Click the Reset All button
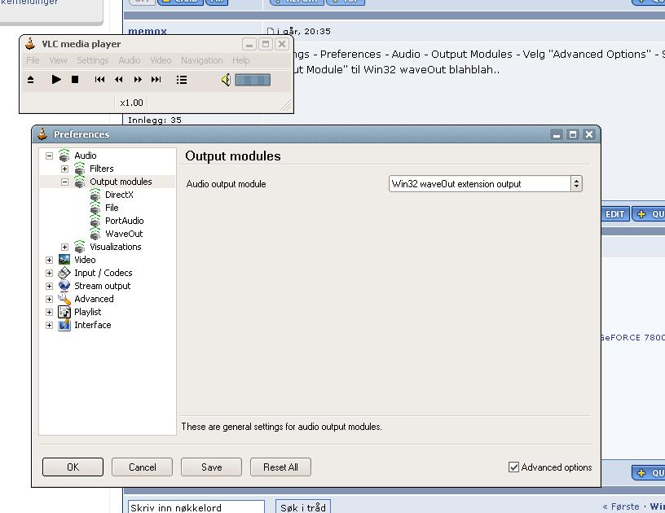The width and height of the screenshot is (665, 513). pos(280,467)
